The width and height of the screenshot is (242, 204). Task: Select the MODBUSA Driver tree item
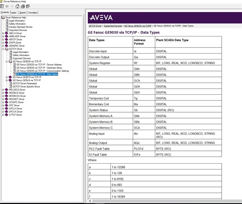click(17, 96)
